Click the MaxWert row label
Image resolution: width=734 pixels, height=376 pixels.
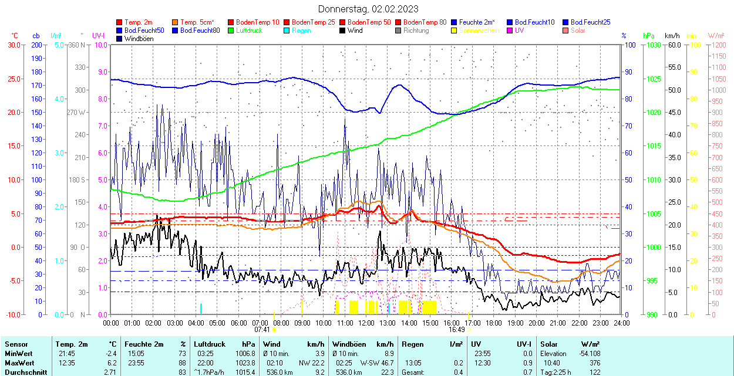(18, 363)
